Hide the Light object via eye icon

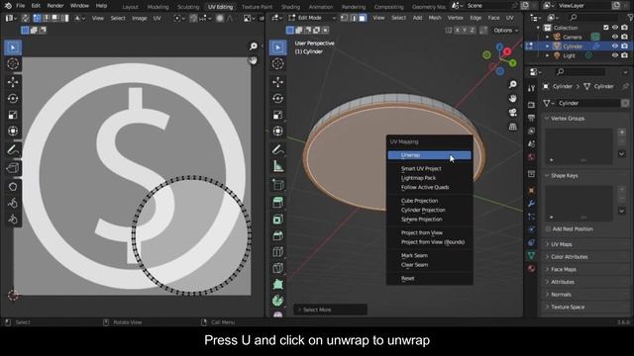(x=615, y=55)
